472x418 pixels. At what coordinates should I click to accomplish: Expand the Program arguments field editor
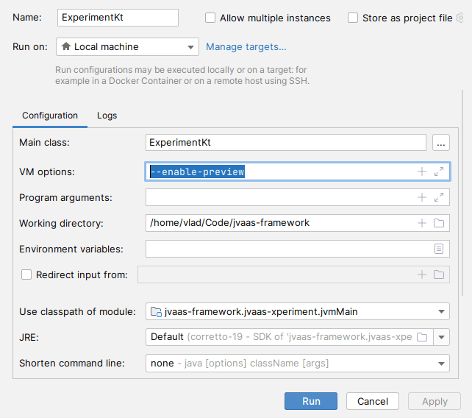(x=439, y=197)
